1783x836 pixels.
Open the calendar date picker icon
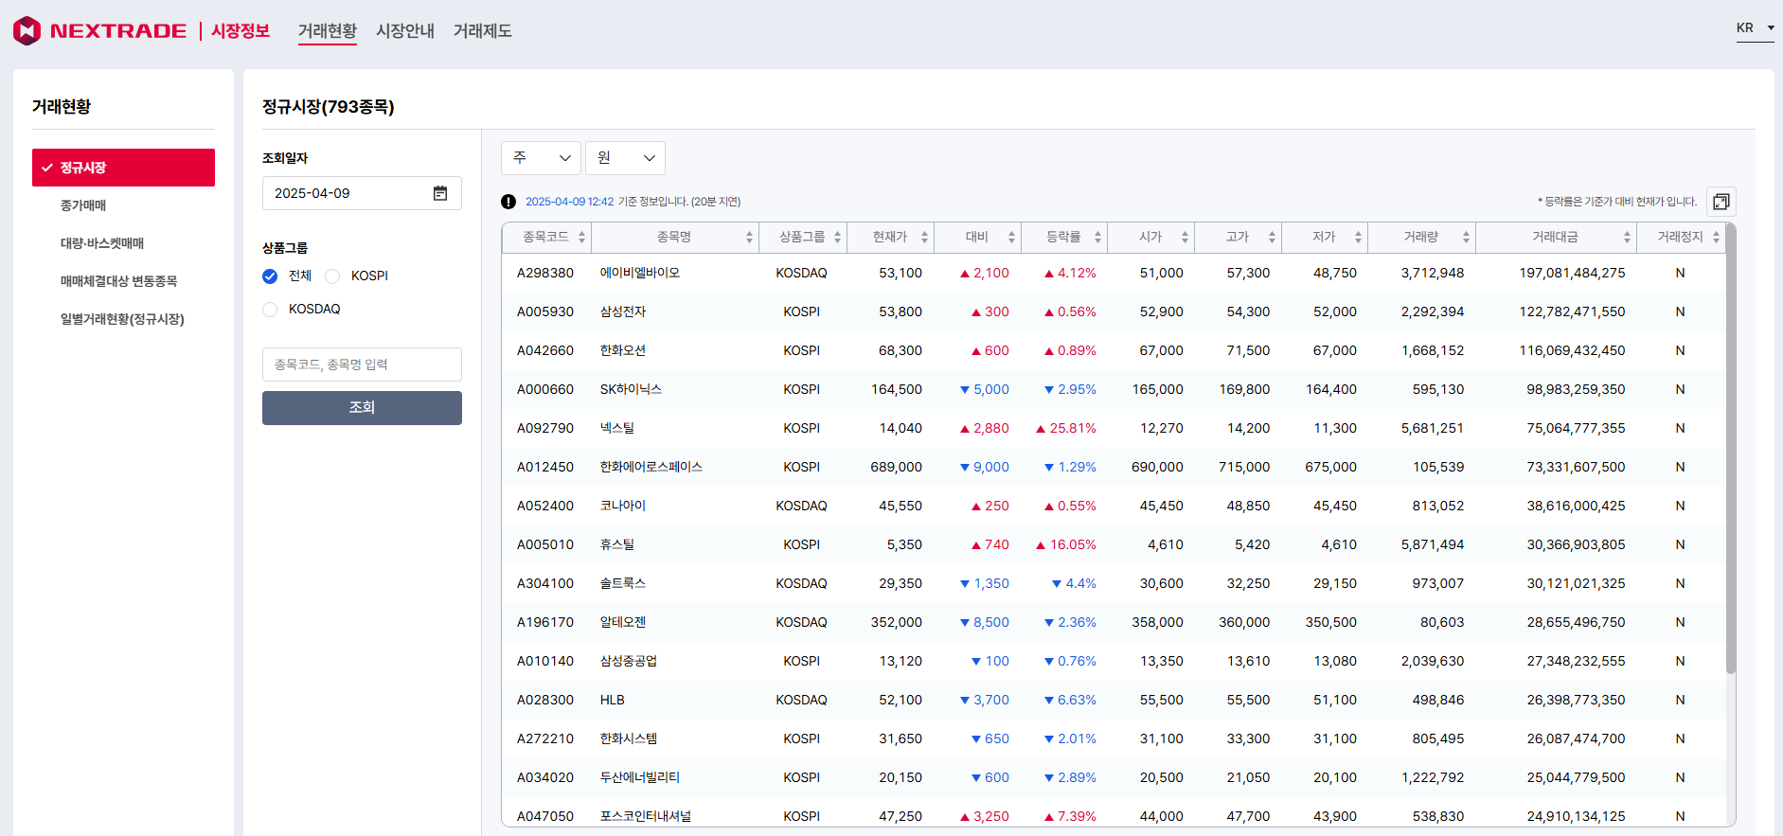click(x=440, y=193)
